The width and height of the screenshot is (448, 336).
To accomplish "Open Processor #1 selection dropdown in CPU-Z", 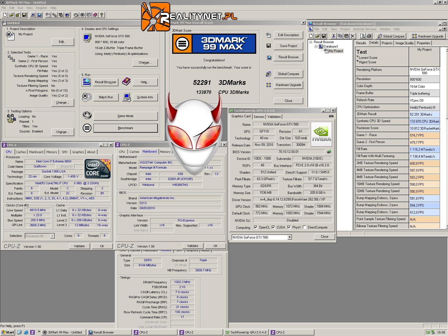I will click(x=52, y=236).
